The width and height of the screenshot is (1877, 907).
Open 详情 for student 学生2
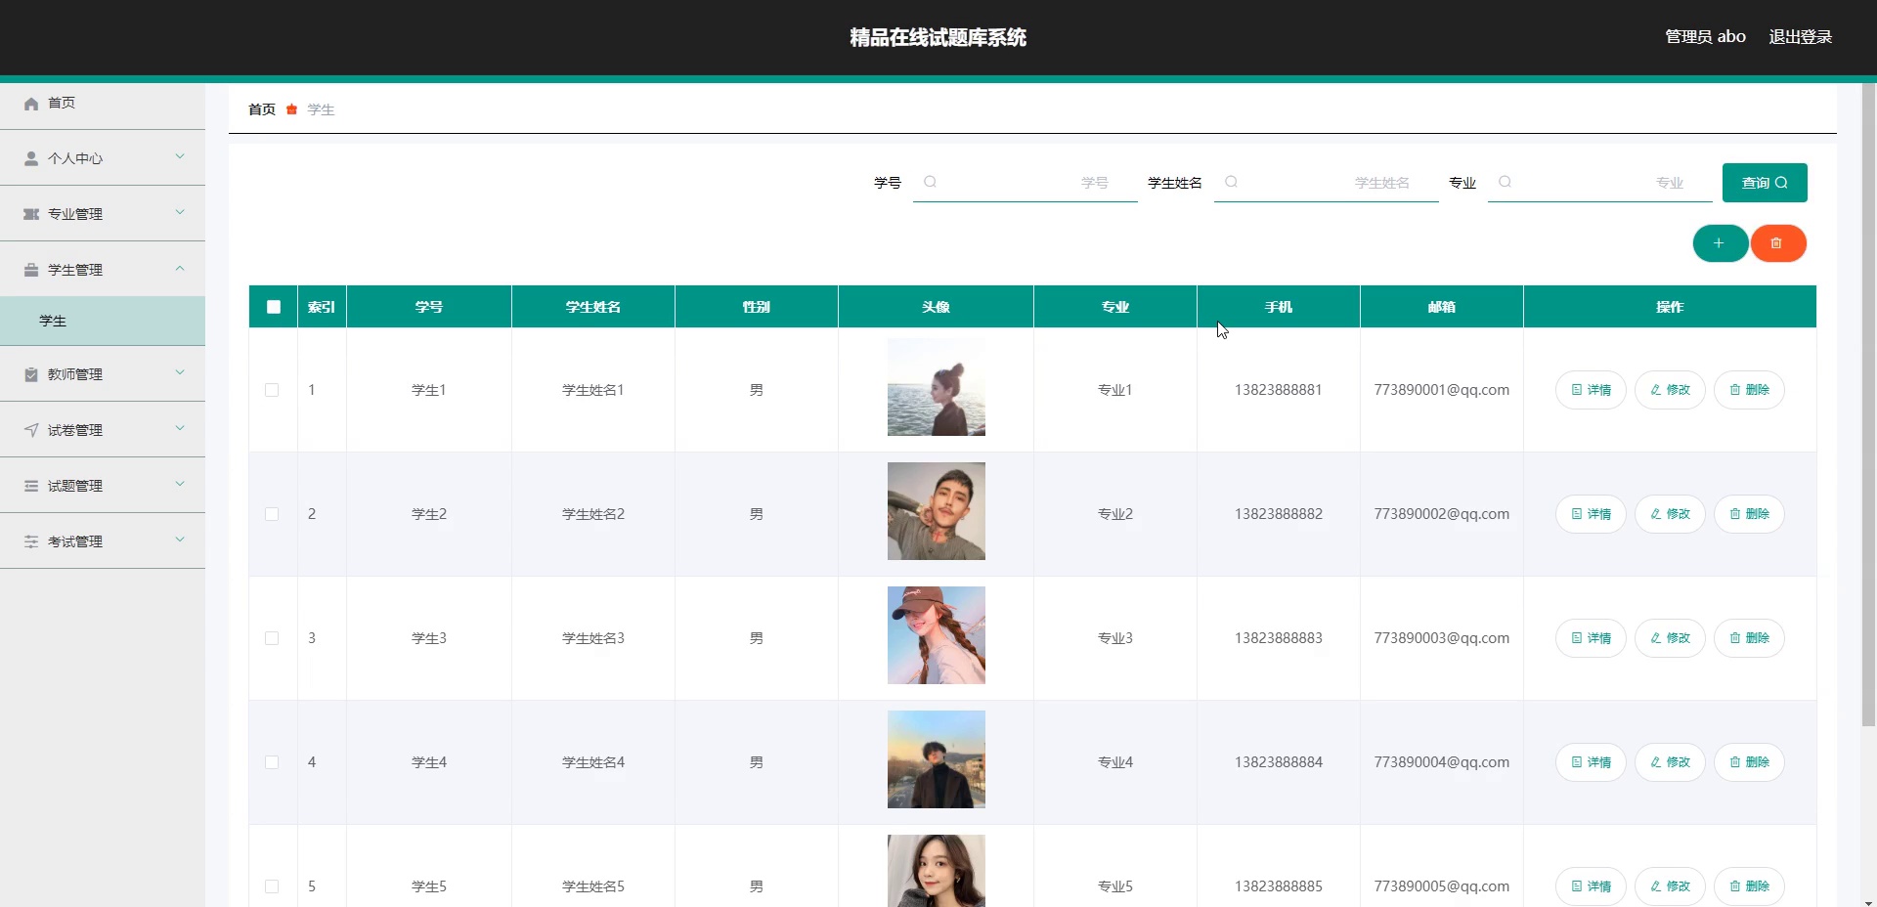[x=1591, y=514]
